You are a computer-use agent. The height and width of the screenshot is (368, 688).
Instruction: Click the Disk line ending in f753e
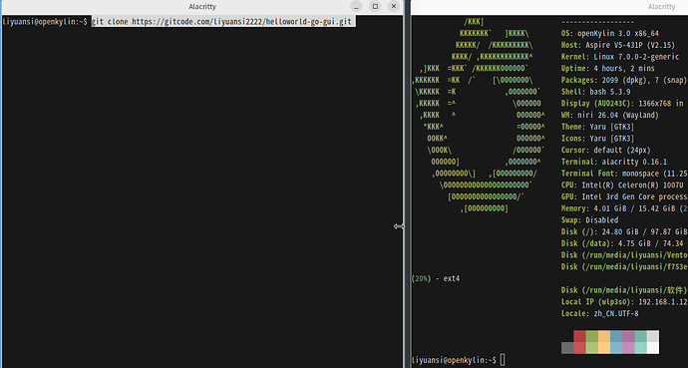(624, 266)
